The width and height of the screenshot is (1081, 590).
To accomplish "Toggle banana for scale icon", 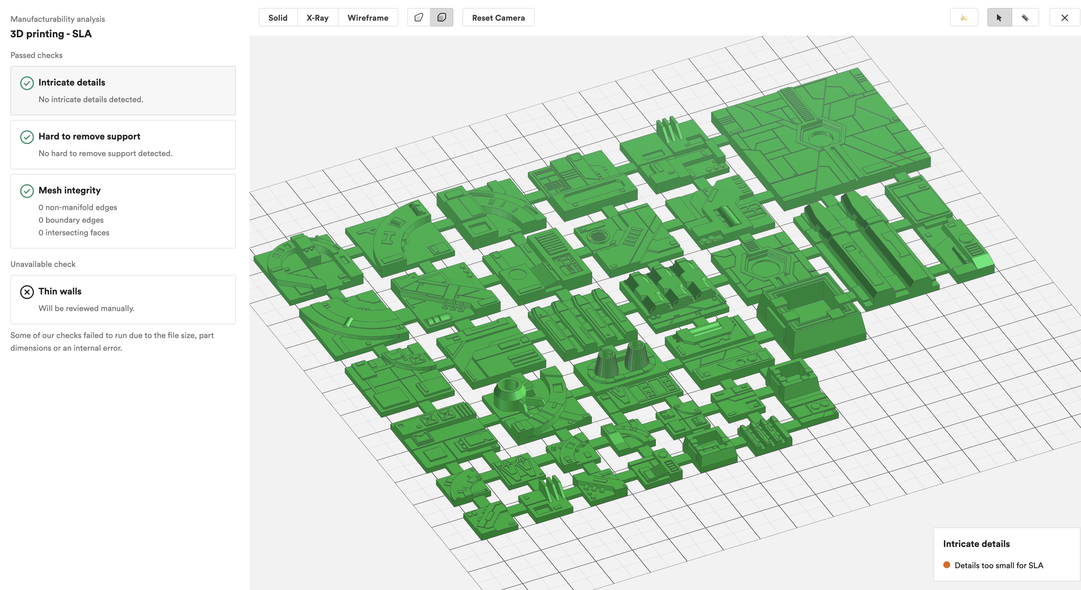I will (x=964, y=18).
